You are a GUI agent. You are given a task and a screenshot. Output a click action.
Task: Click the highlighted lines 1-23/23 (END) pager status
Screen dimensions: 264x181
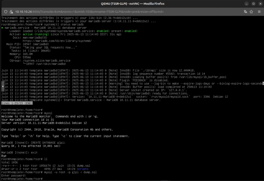click(17, 103)
